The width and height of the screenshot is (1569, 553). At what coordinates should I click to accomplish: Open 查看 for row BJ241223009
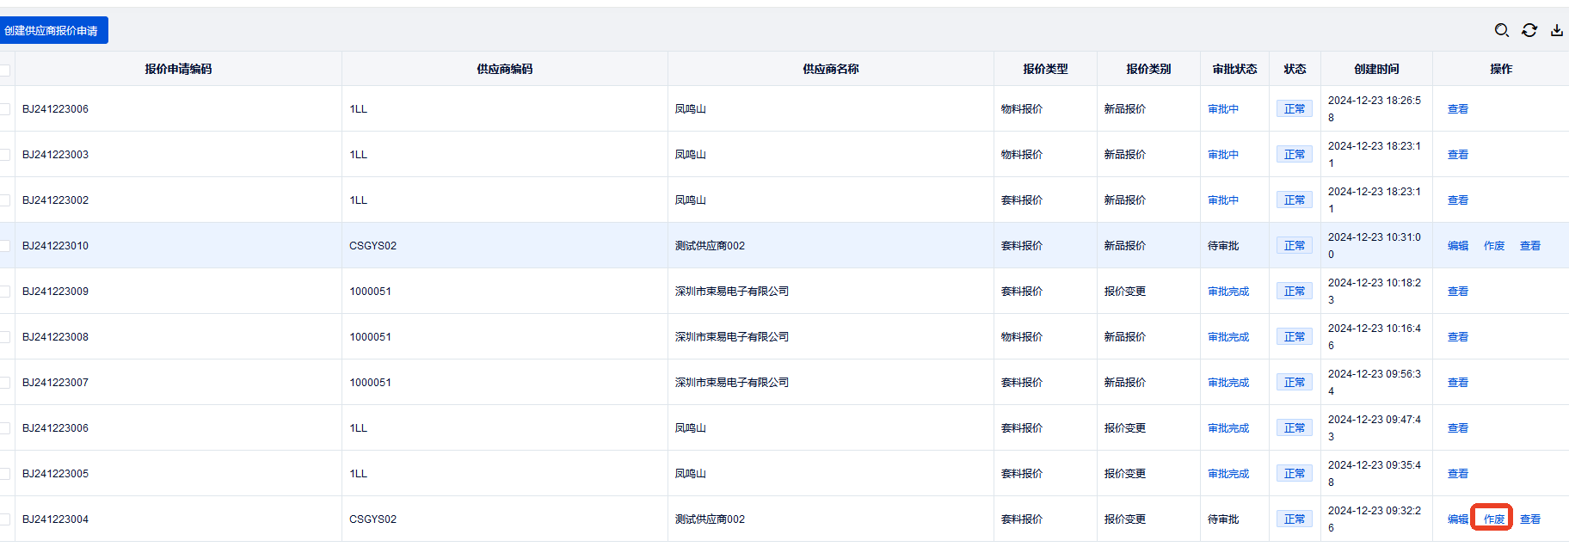(1457, 292)
